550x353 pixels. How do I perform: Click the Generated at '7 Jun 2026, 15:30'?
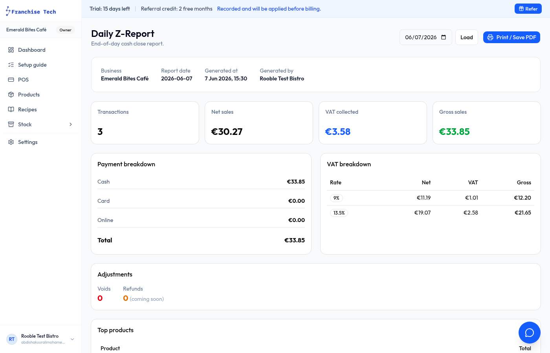[x=226, y=78]
